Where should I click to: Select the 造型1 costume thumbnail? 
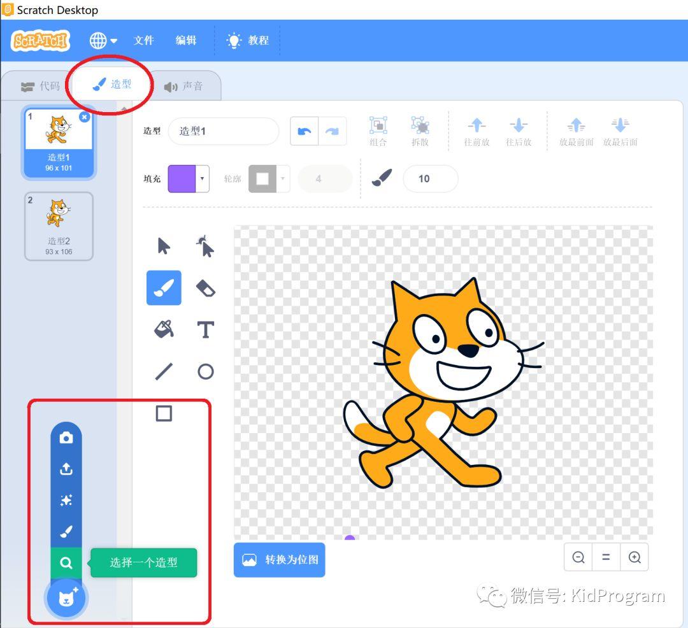(x=59, y=143)
